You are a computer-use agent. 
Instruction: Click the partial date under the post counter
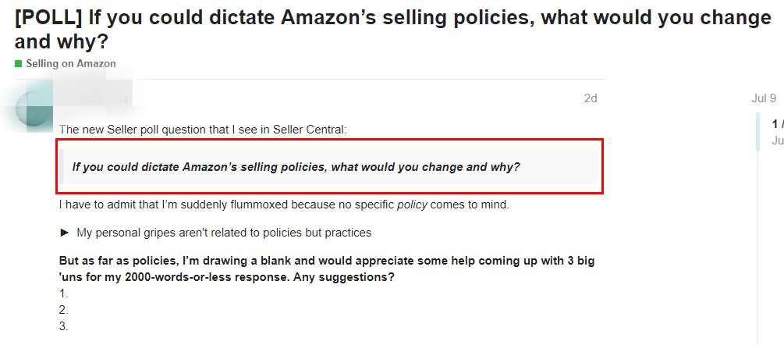coord(777,140)
